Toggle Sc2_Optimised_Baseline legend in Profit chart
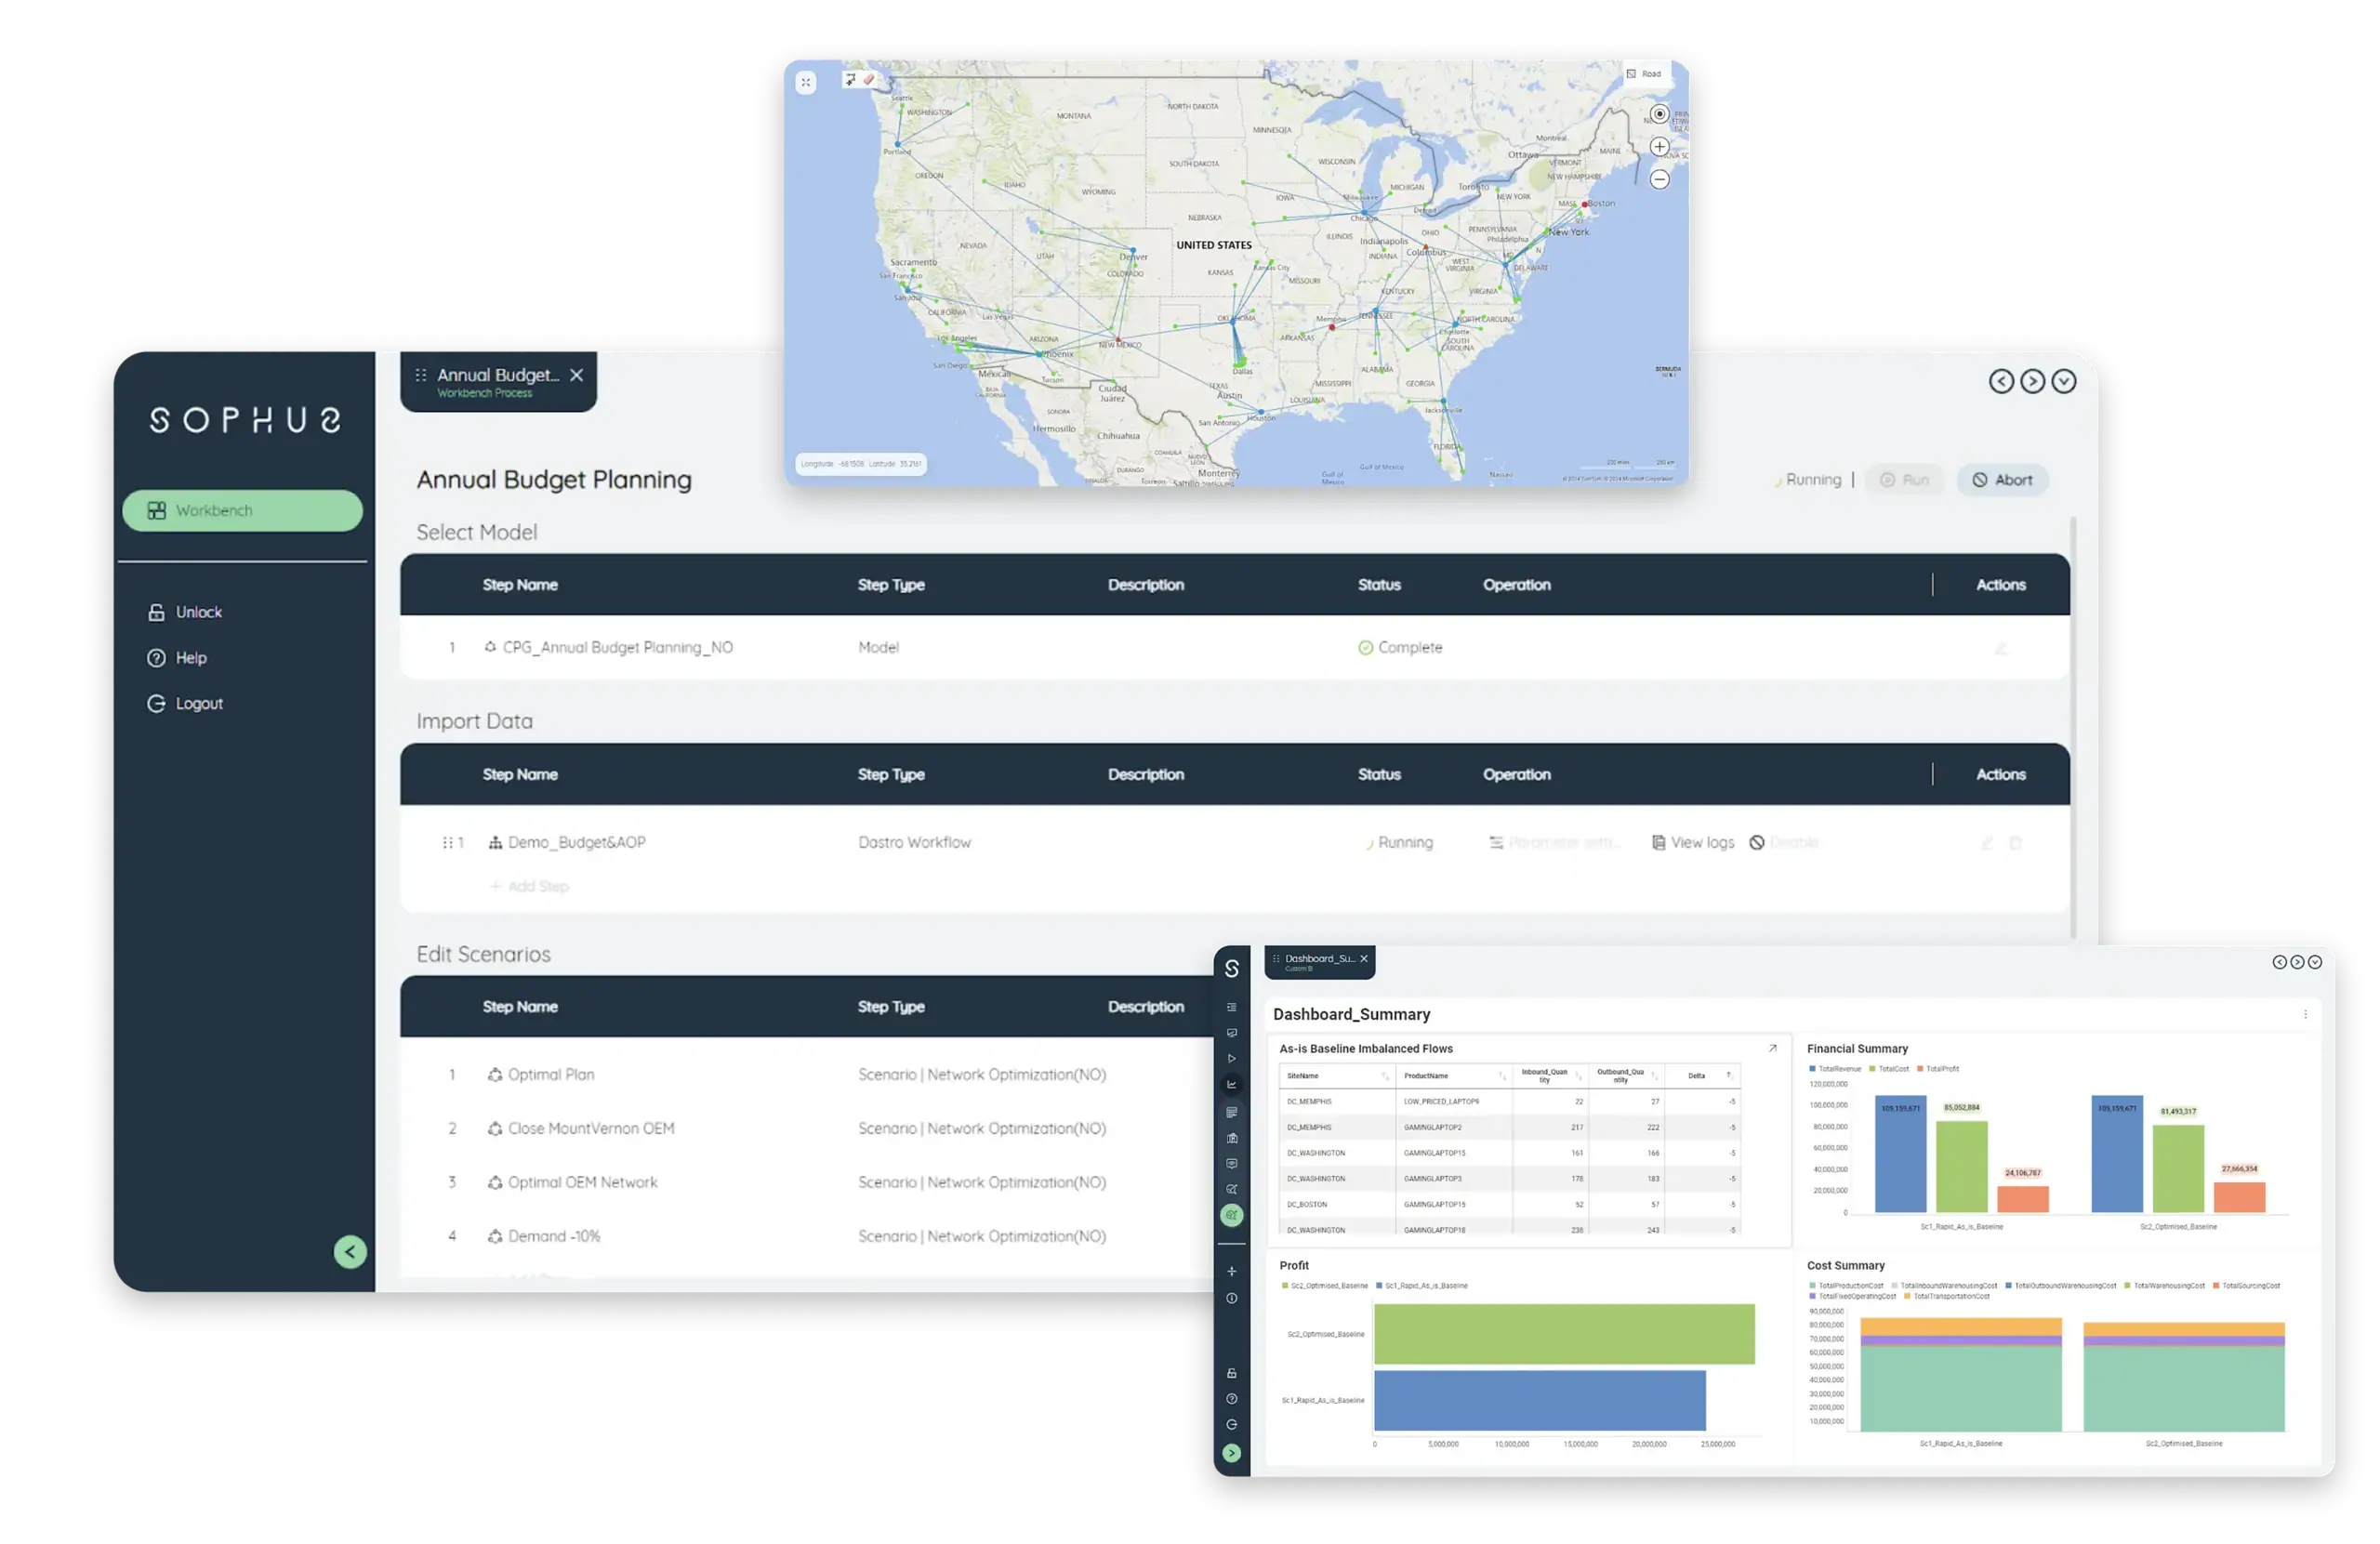 point(1324,1286)
